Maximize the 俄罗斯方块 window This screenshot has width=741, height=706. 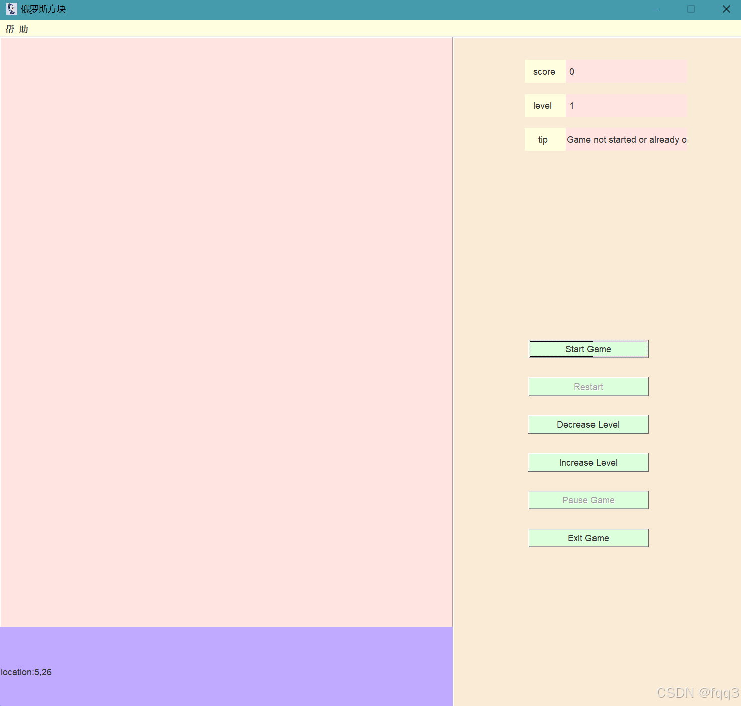pyautogui.click(x=691, y=9)
